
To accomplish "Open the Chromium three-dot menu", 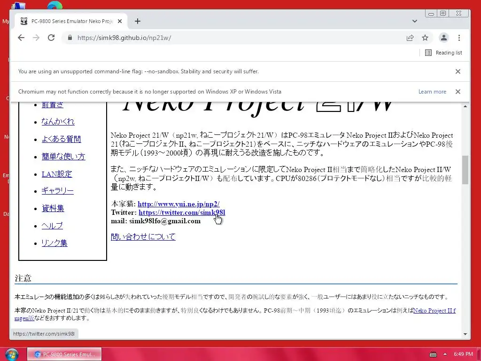I will [459, 38].
